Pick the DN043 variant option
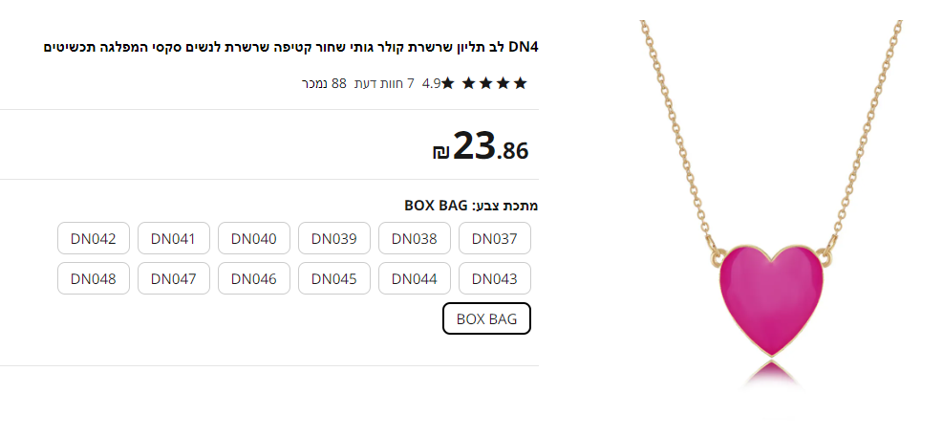 tap(494, 278)
